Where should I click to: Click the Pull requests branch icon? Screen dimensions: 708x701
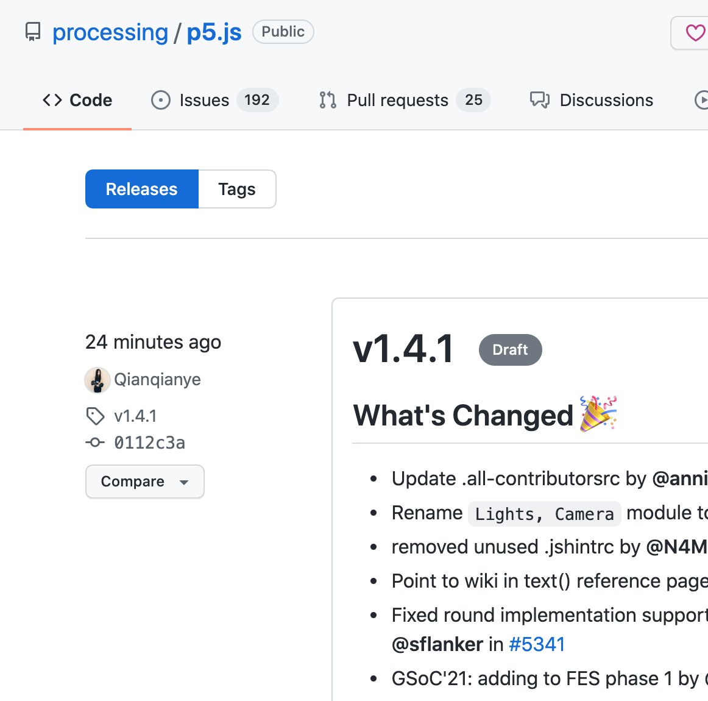pyautogui.click(x=328, y=100)
